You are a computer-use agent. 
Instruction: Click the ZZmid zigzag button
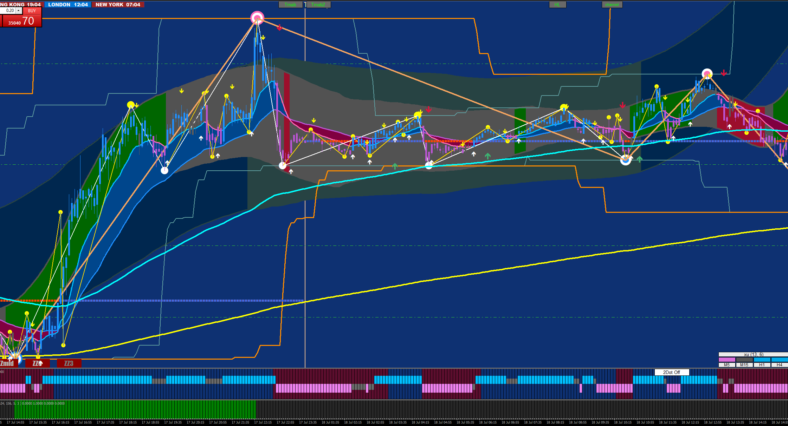(7, 363)
